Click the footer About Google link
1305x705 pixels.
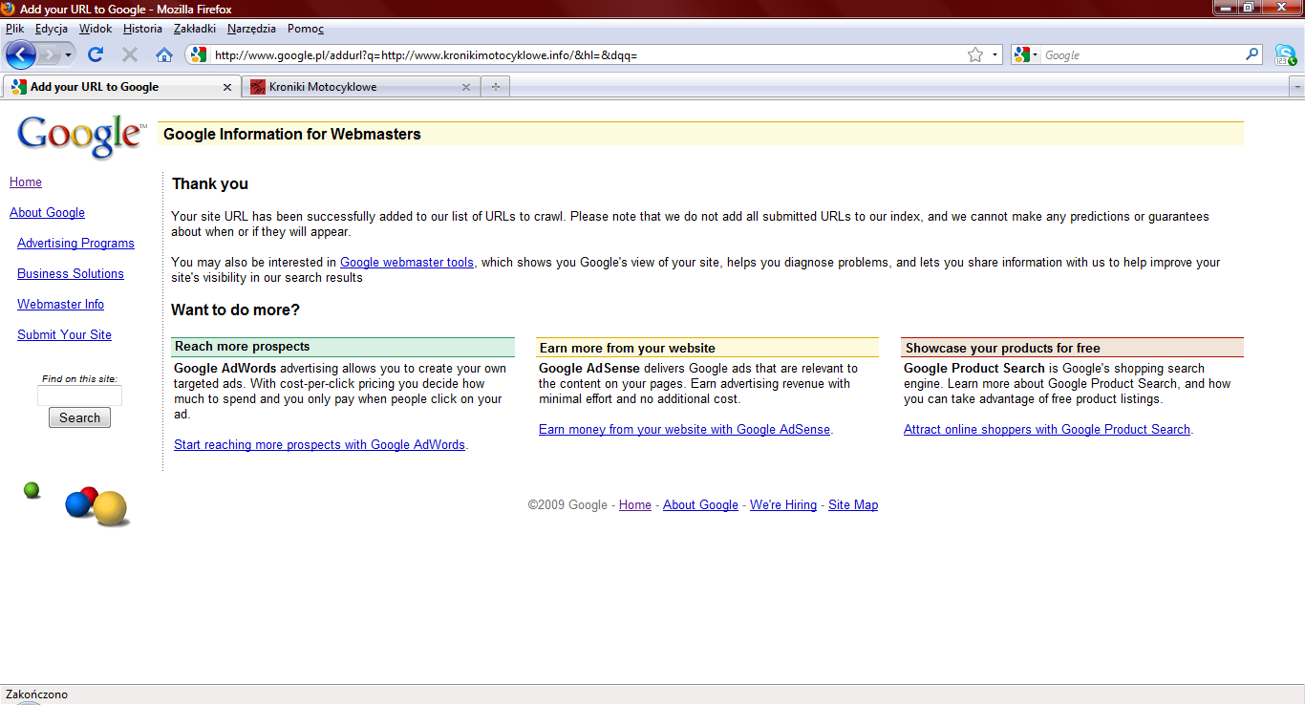coord(700,505)
